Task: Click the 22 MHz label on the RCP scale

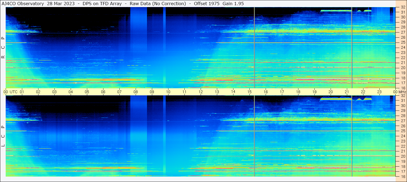Action: 403,58
